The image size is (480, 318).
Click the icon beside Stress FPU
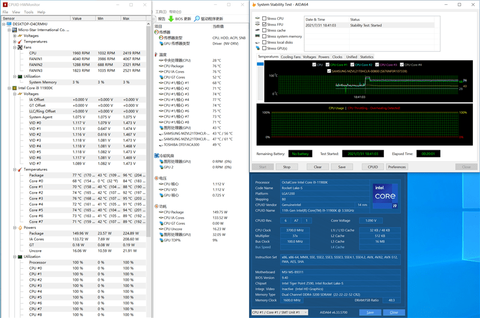(257, 24)
